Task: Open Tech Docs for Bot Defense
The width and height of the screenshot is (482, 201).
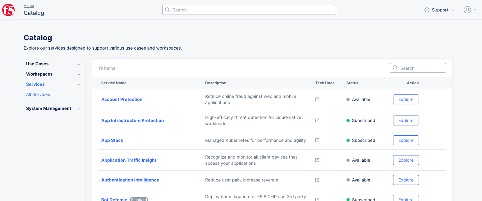Action: pyautogui.click(x=317, y=199)
